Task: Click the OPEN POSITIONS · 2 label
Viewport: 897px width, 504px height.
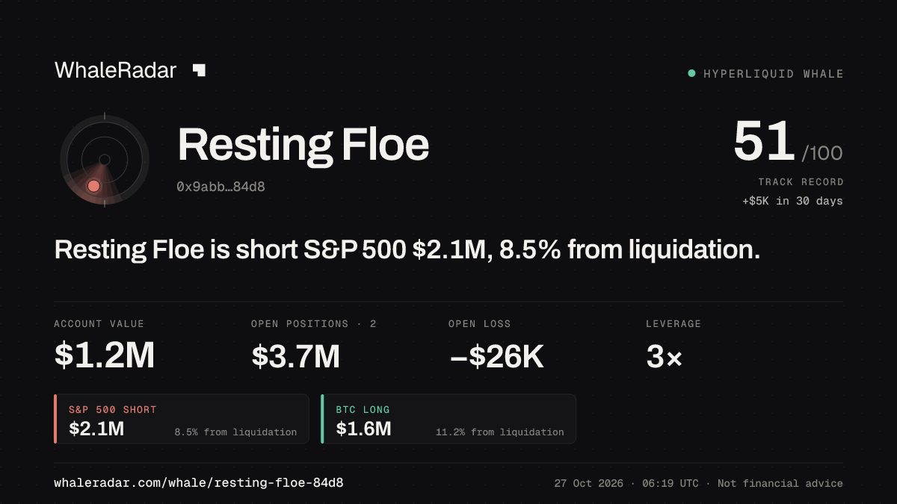Action: (x=314, y=324)
